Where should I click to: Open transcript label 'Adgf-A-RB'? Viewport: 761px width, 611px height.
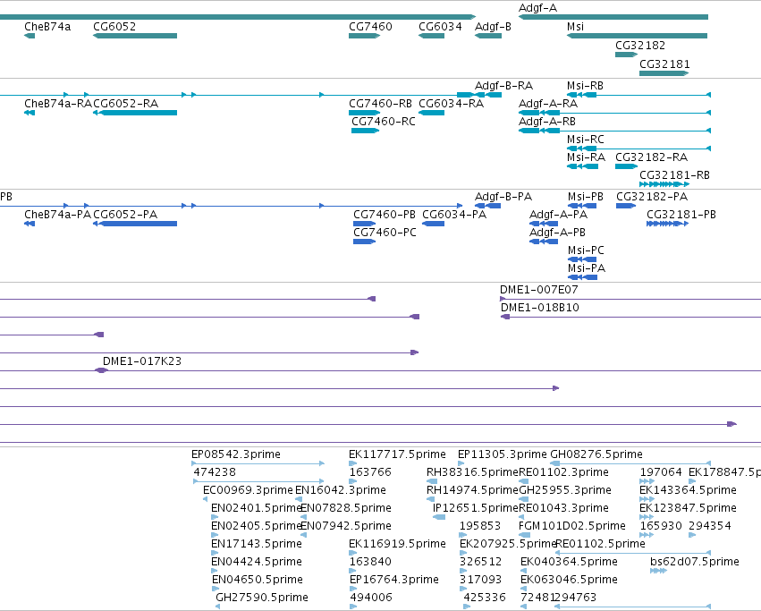point(547,122)
